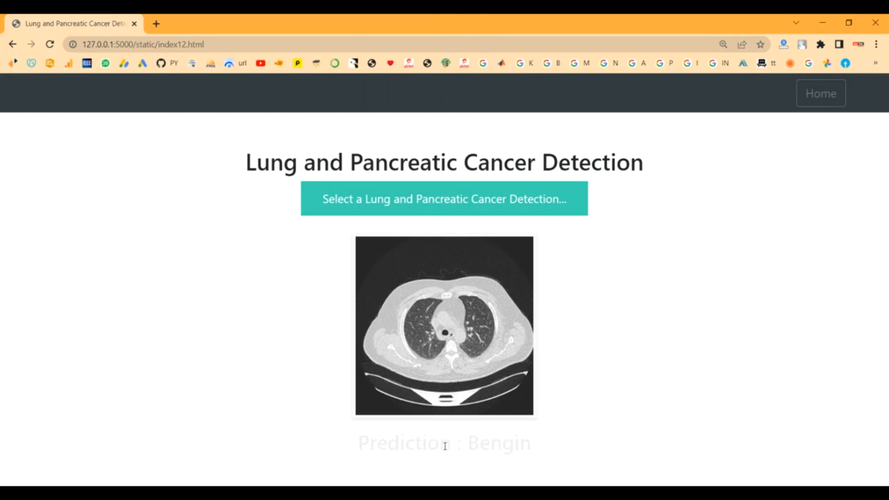
Task: Open the red heart bookmark
Action: coord(390,63)
